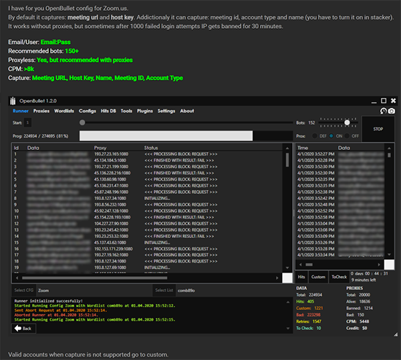Click the Aborted Runner log line
Image resolution: width=401 pixels, height=360 pixels.
pos(56,315)
